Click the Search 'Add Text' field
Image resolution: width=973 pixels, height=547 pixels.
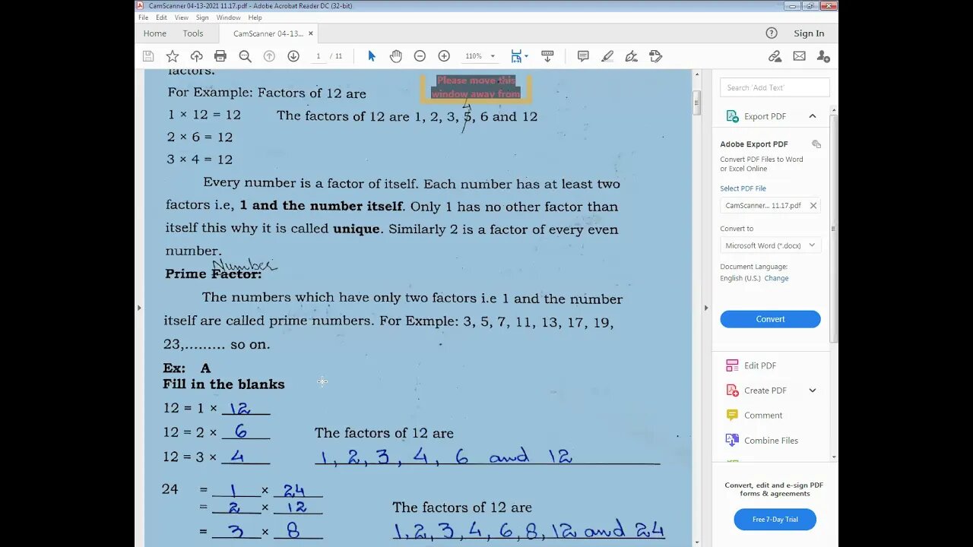pos(775,87)
